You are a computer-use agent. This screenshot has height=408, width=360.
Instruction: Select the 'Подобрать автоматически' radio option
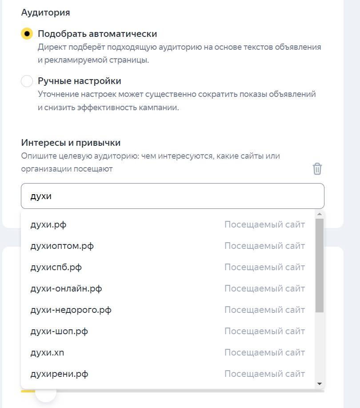pos(27,34)
